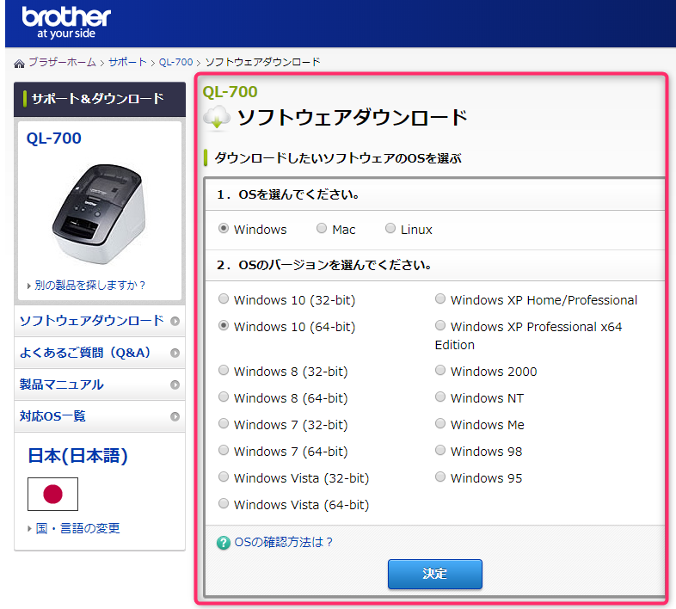Click arrow icon beside ソフトウェアダウンロード sidebar item
The image size is (676, 609).
click(175, 321)
